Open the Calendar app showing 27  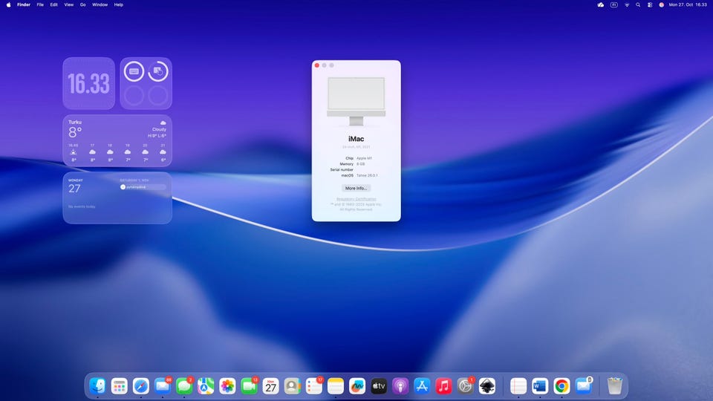(x=270, y=386)
